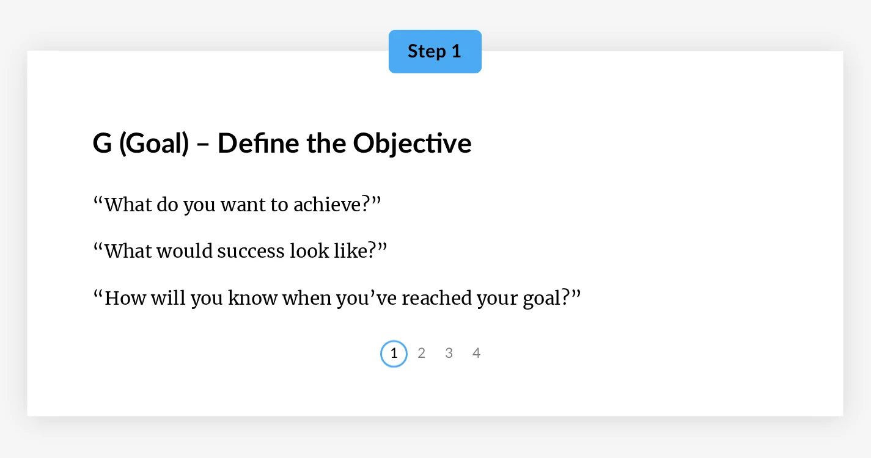Viewport: 871px width, 458px height.
Task: Select the circled active page 1 indicator
Action: pyautogui.click(x=394, y=354)
